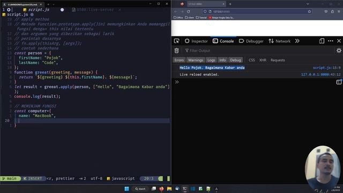The height and width of the screenshot is (193, 343).
Task: Clear console output with trash icon
Action: click(176, 50)
